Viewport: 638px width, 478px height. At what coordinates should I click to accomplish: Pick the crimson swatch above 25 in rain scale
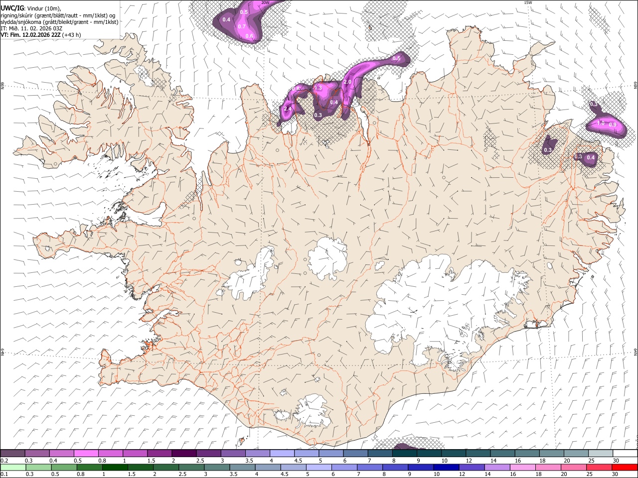599,467
